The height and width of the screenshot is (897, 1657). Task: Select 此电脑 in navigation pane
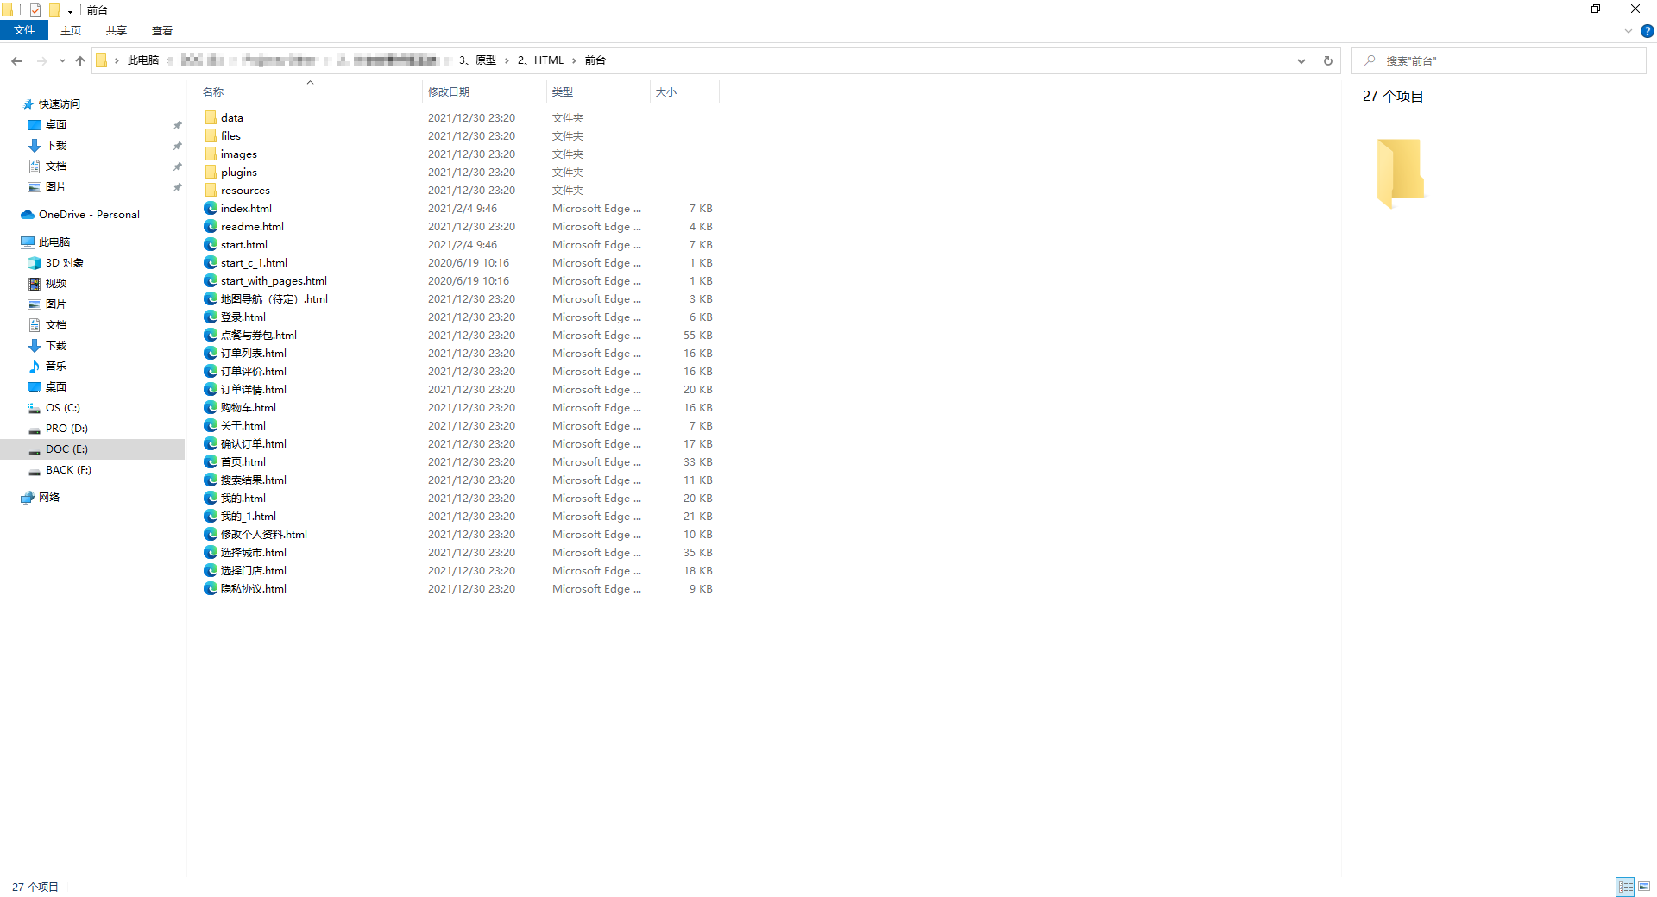(x=54, y=242)
